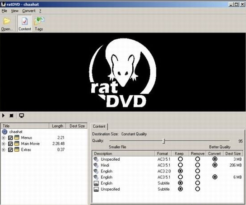Click the Main Movie title icon
The height and width of the screenshot is (205, 246).
click(x=17, y=144)
